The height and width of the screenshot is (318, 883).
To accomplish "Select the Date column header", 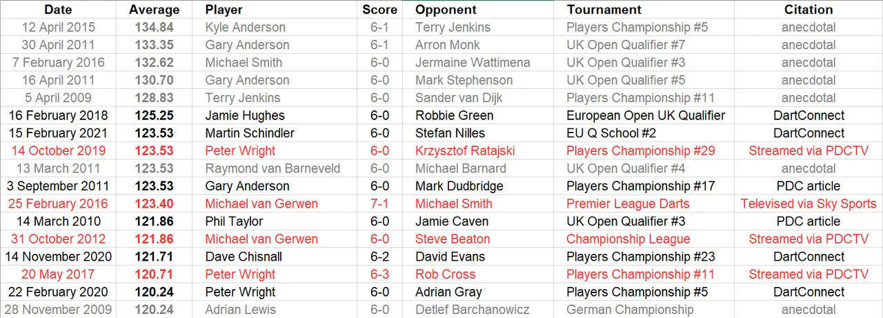I will point(59,10).
